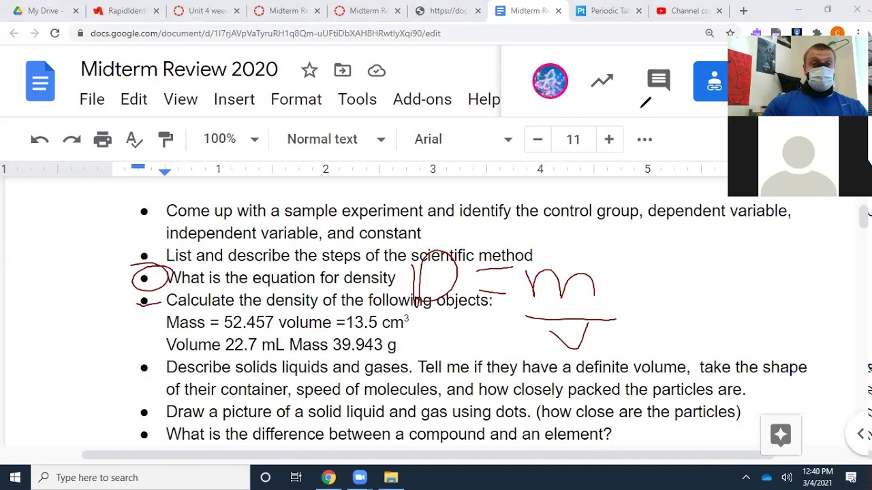
Task: Open Zoom from the taskbar
Action: 360,477
